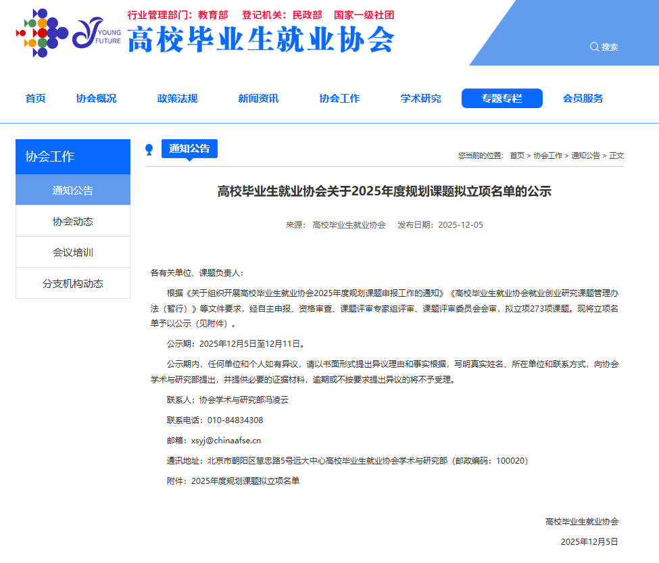Choose 会议培训 from the sidebar
The width and height of the screenshot is (659, 563).
(73, 253)
